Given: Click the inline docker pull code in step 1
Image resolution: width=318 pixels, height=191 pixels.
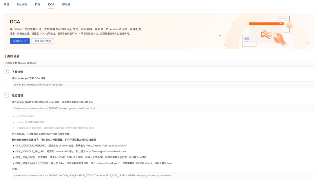Looking at the screenshot, I should click(23, 78).
